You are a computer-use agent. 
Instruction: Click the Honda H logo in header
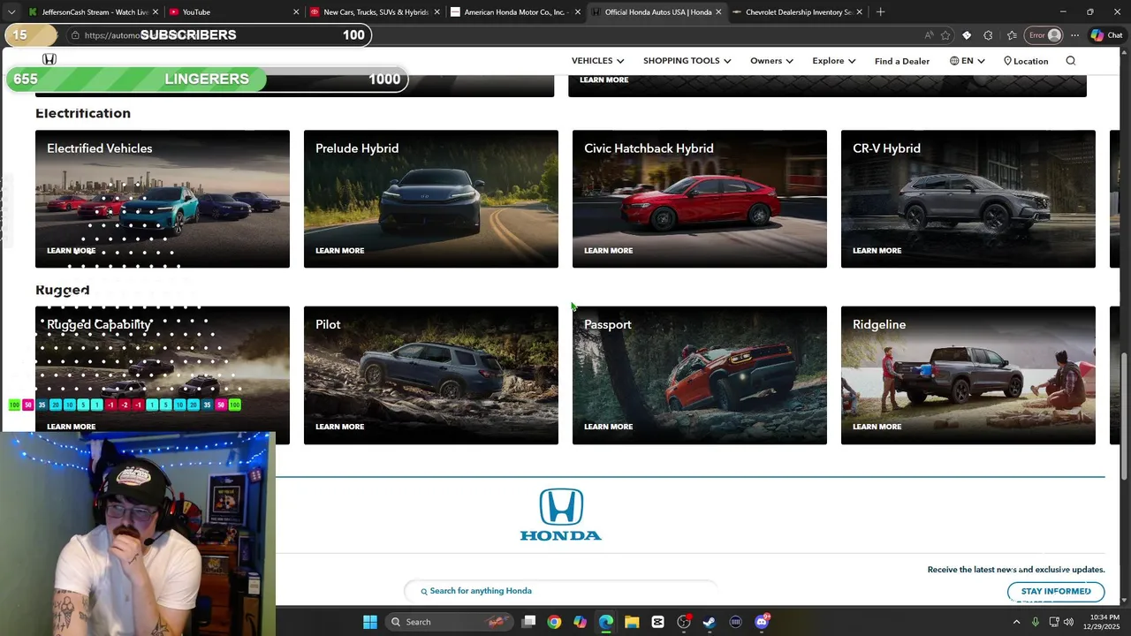click(49, 59)
